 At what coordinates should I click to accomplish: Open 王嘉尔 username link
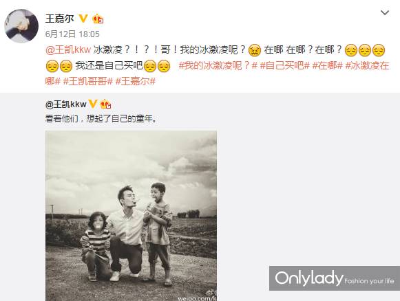pyautogui.click(x=60, y=19)
